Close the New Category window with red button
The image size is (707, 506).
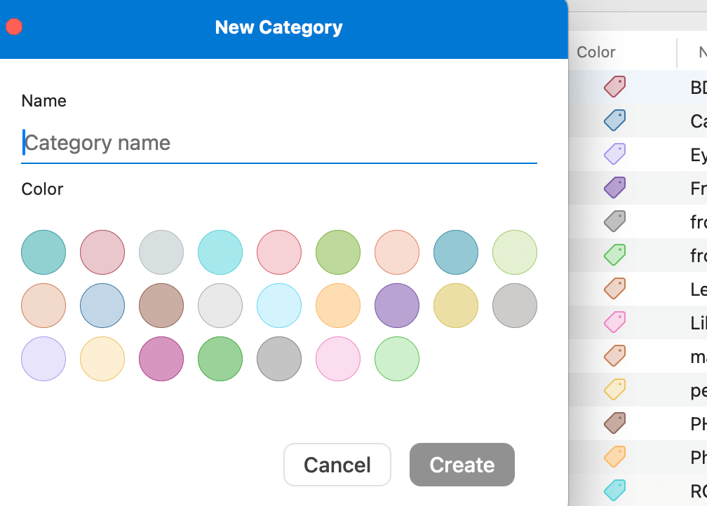coord(14,27)
